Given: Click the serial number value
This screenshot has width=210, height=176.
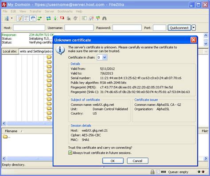Looking at the screenshot, I should 140,78.
